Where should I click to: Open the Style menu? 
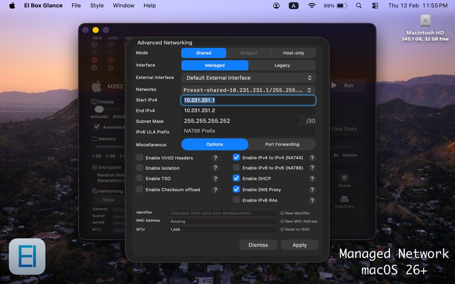[97, 5]
